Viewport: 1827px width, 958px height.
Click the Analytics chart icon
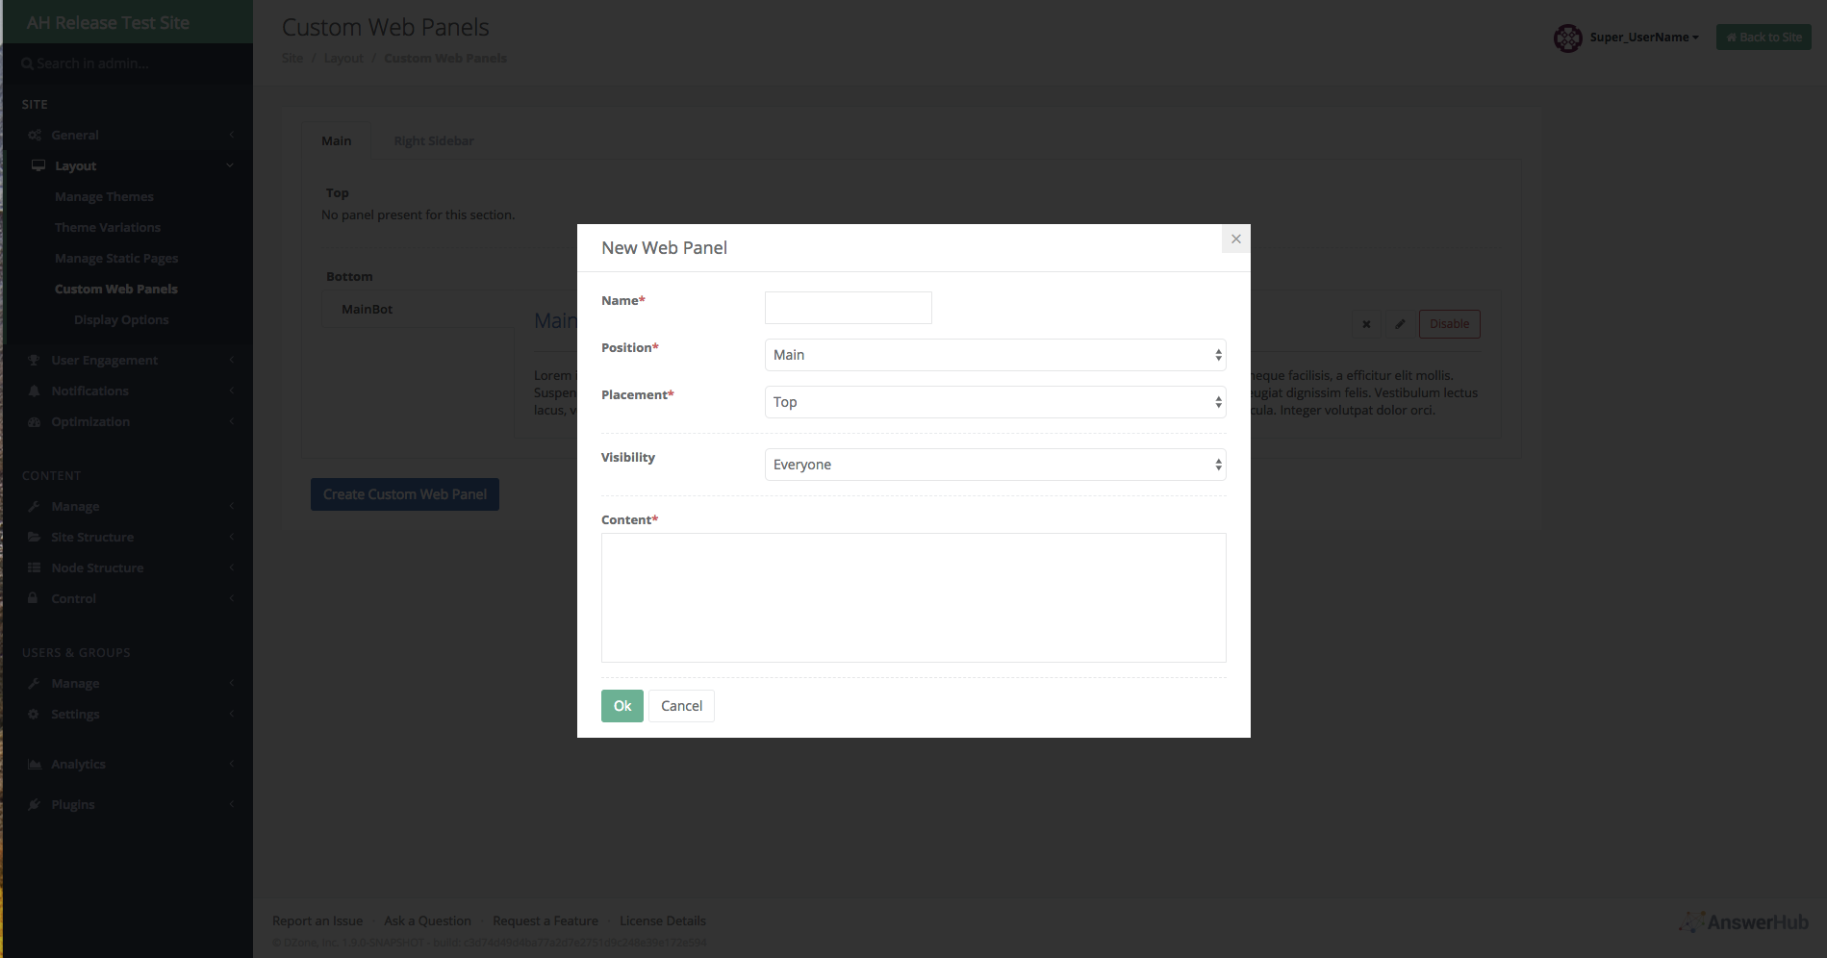pyautogui.click(x=35, y=765)
